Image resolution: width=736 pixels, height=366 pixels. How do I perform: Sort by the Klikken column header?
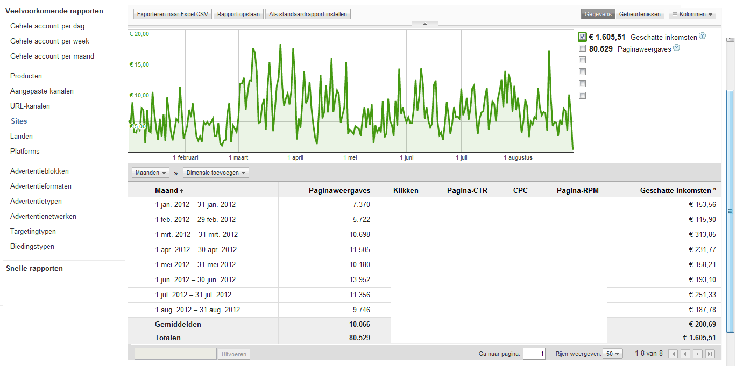point(406,191)
